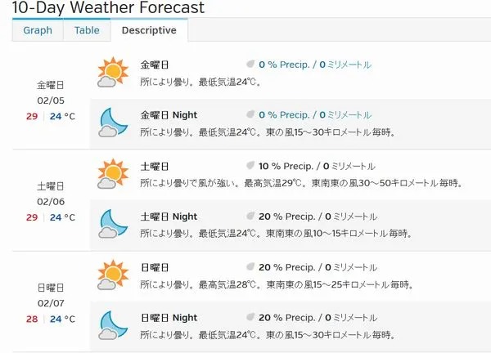Click precipitation drop icon for 金曜日 daytime
Viewport: 491px width, 353px height.
(x=250, y=64)
